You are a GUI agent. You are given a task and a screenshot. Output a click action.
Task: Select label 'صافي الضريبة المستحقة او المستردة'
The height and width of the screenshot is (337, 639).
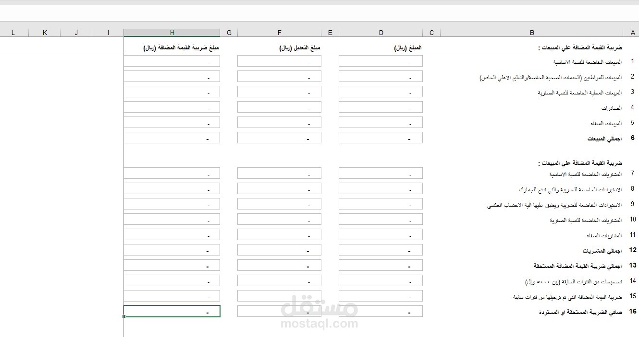coord(580,312)
